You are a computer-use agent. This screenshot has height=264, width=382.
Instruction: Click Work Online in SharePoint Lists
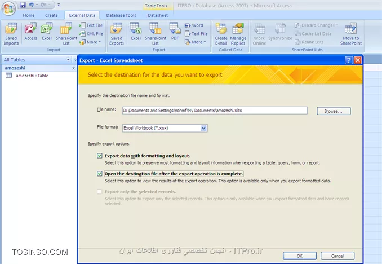pyautogui.click(x=259, y=34)
